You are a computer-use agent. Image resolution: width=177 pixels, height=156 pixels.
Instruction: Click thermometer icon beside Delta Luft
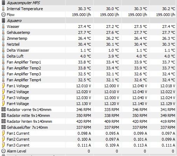(x=4, y=56)
